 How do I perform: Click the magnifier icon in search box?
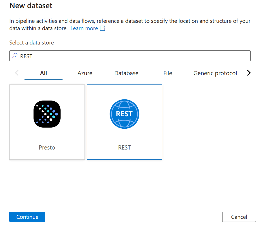coord(15,56)
